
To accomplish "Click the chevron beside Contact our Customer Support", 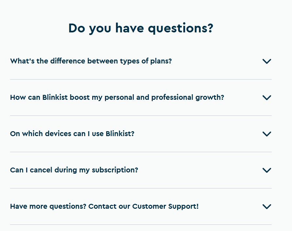I will coord(267,206).
